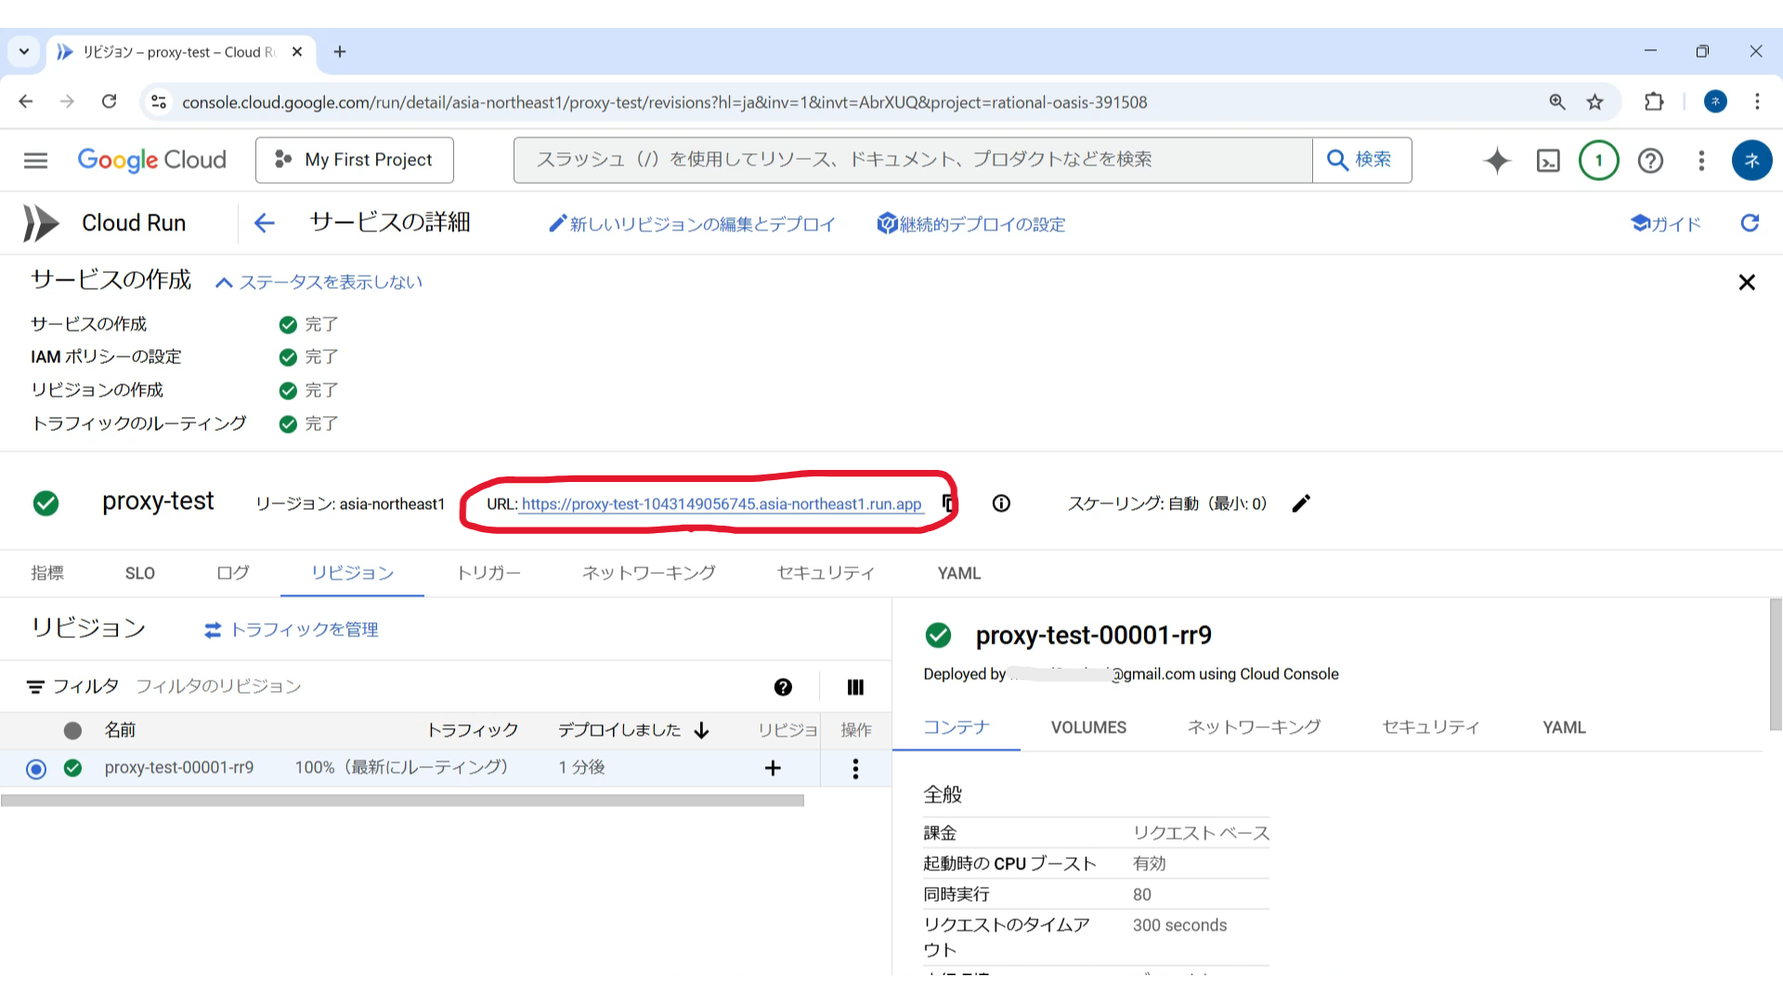Expand the revision row plus icon
1783x1003 pixels.
(773, 769)
